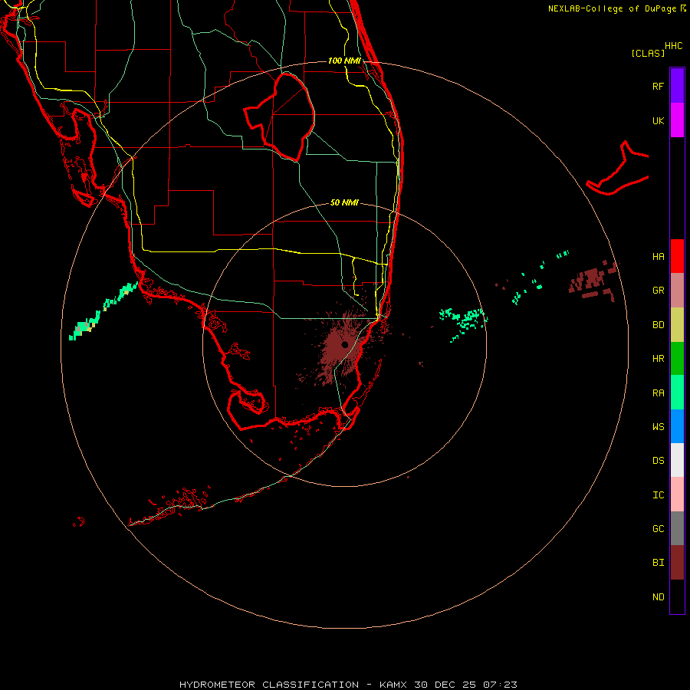The width and height of the screenshot is (690, 690).
Task: Click the RA legend label
Action: pyautogui.click(x=658, y=393)
